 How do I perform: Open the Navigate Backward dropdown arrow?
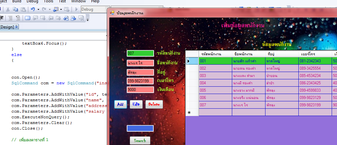[x=61, y=9]
